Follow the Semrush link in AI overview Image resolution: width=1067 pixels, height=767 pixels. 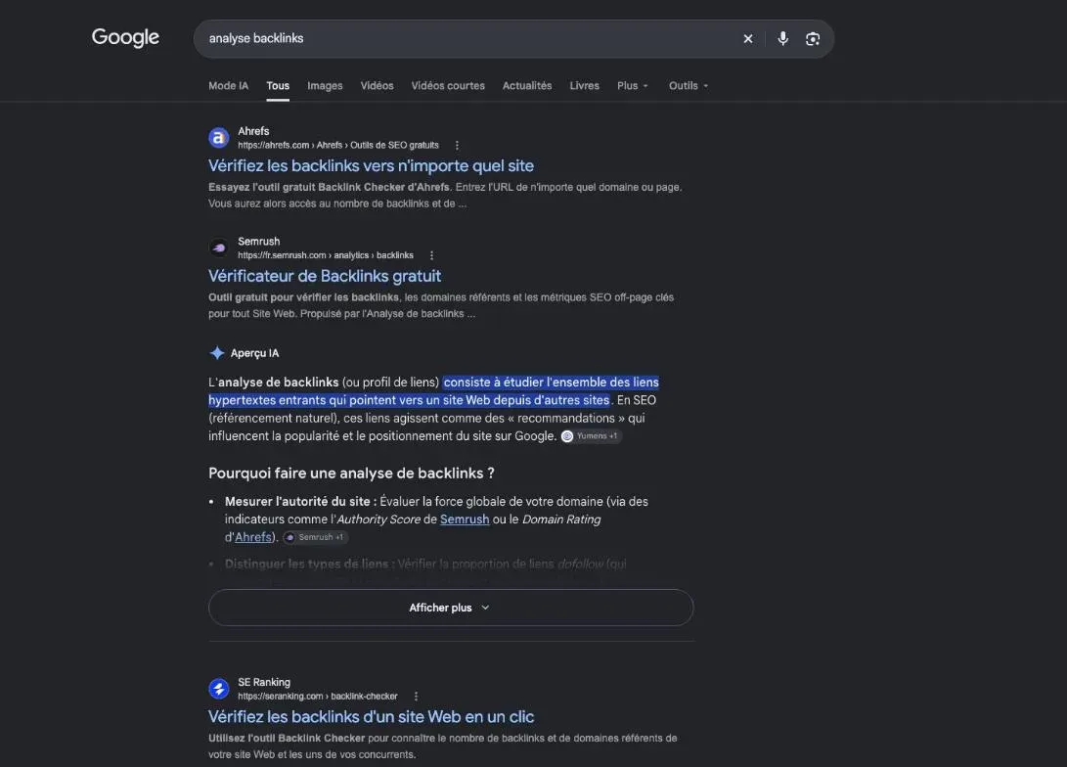point(465,519)
